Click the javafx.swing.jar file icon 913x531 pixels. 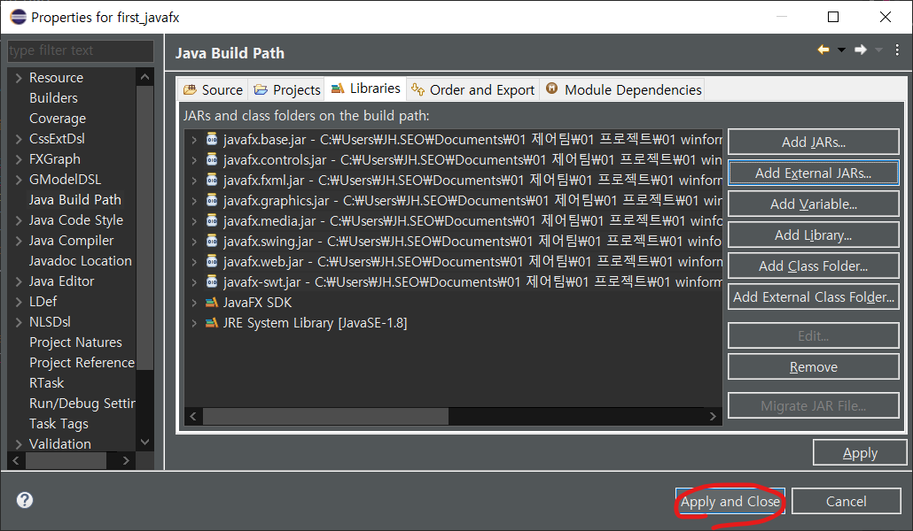(x=212, y=241)
